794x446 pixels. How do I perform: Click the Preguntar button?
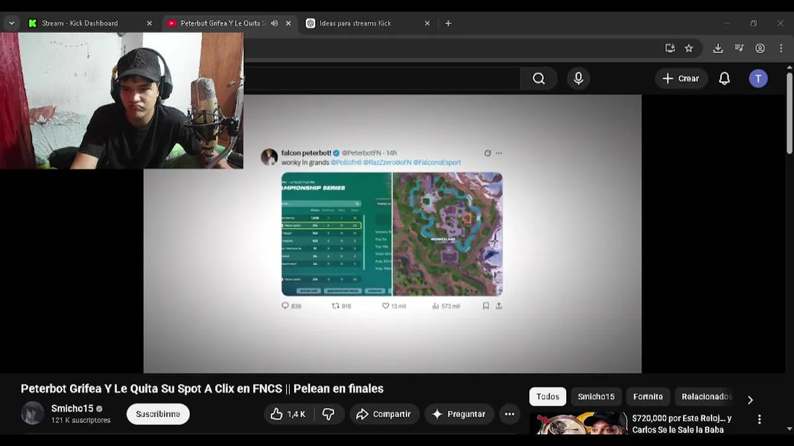458,414
